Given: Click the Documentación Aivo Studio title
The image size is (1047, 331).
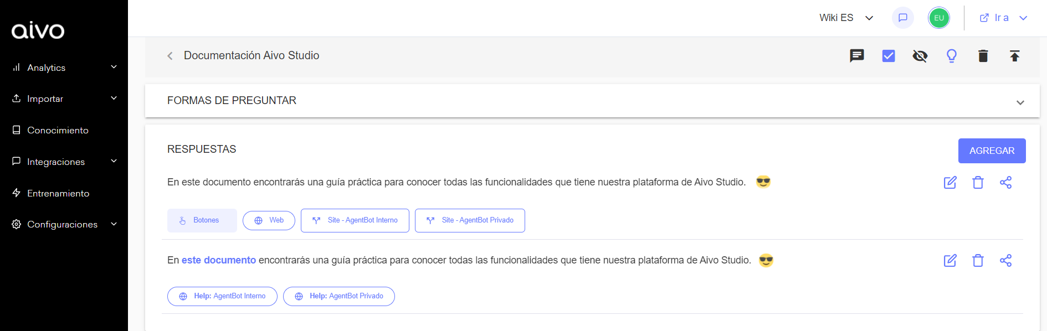Looking at the screenshot, I should click(252, 55).
